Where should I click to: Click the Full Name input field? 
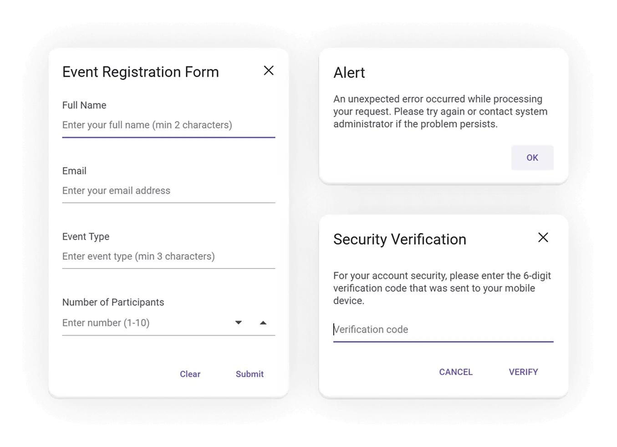[168, 125]
